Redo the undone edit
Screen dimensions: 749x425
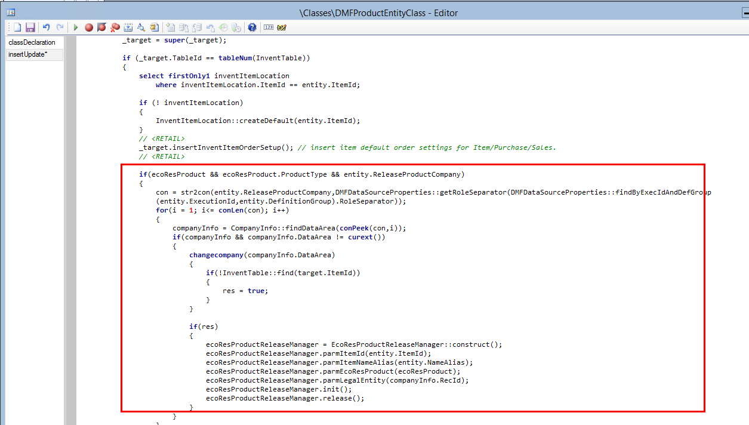click(59, 27)
